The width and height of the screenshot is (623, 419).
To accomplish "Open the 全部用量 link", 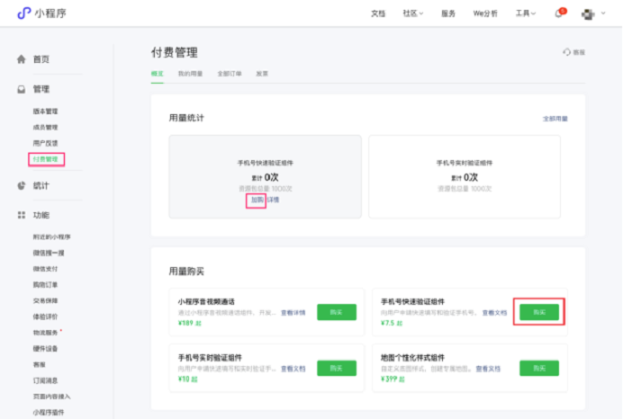I will point(555,119).
